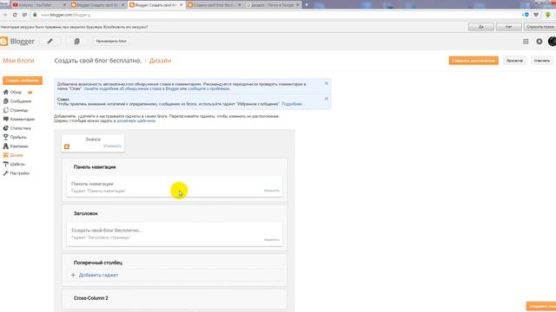Open the Google apps grid icon

click(526, 42)
